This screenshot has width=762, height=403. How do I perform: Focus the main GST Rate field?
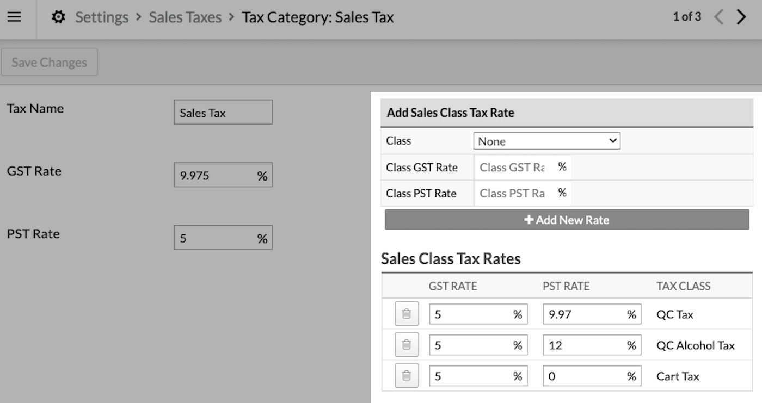coord(223,175)
